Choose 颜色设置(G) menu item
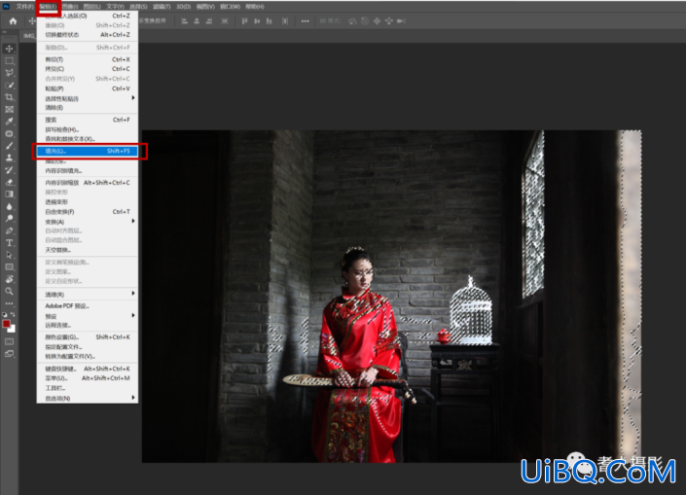Viewport: 686px width, 495px height. 87,337
